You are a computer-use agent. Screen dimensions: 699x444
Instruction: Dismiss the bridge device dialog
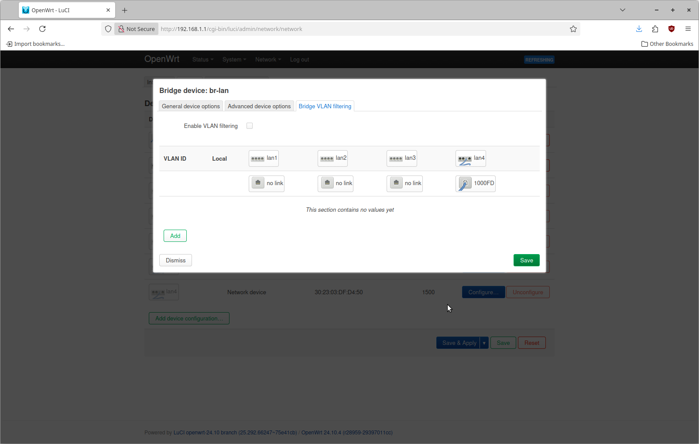175,260
